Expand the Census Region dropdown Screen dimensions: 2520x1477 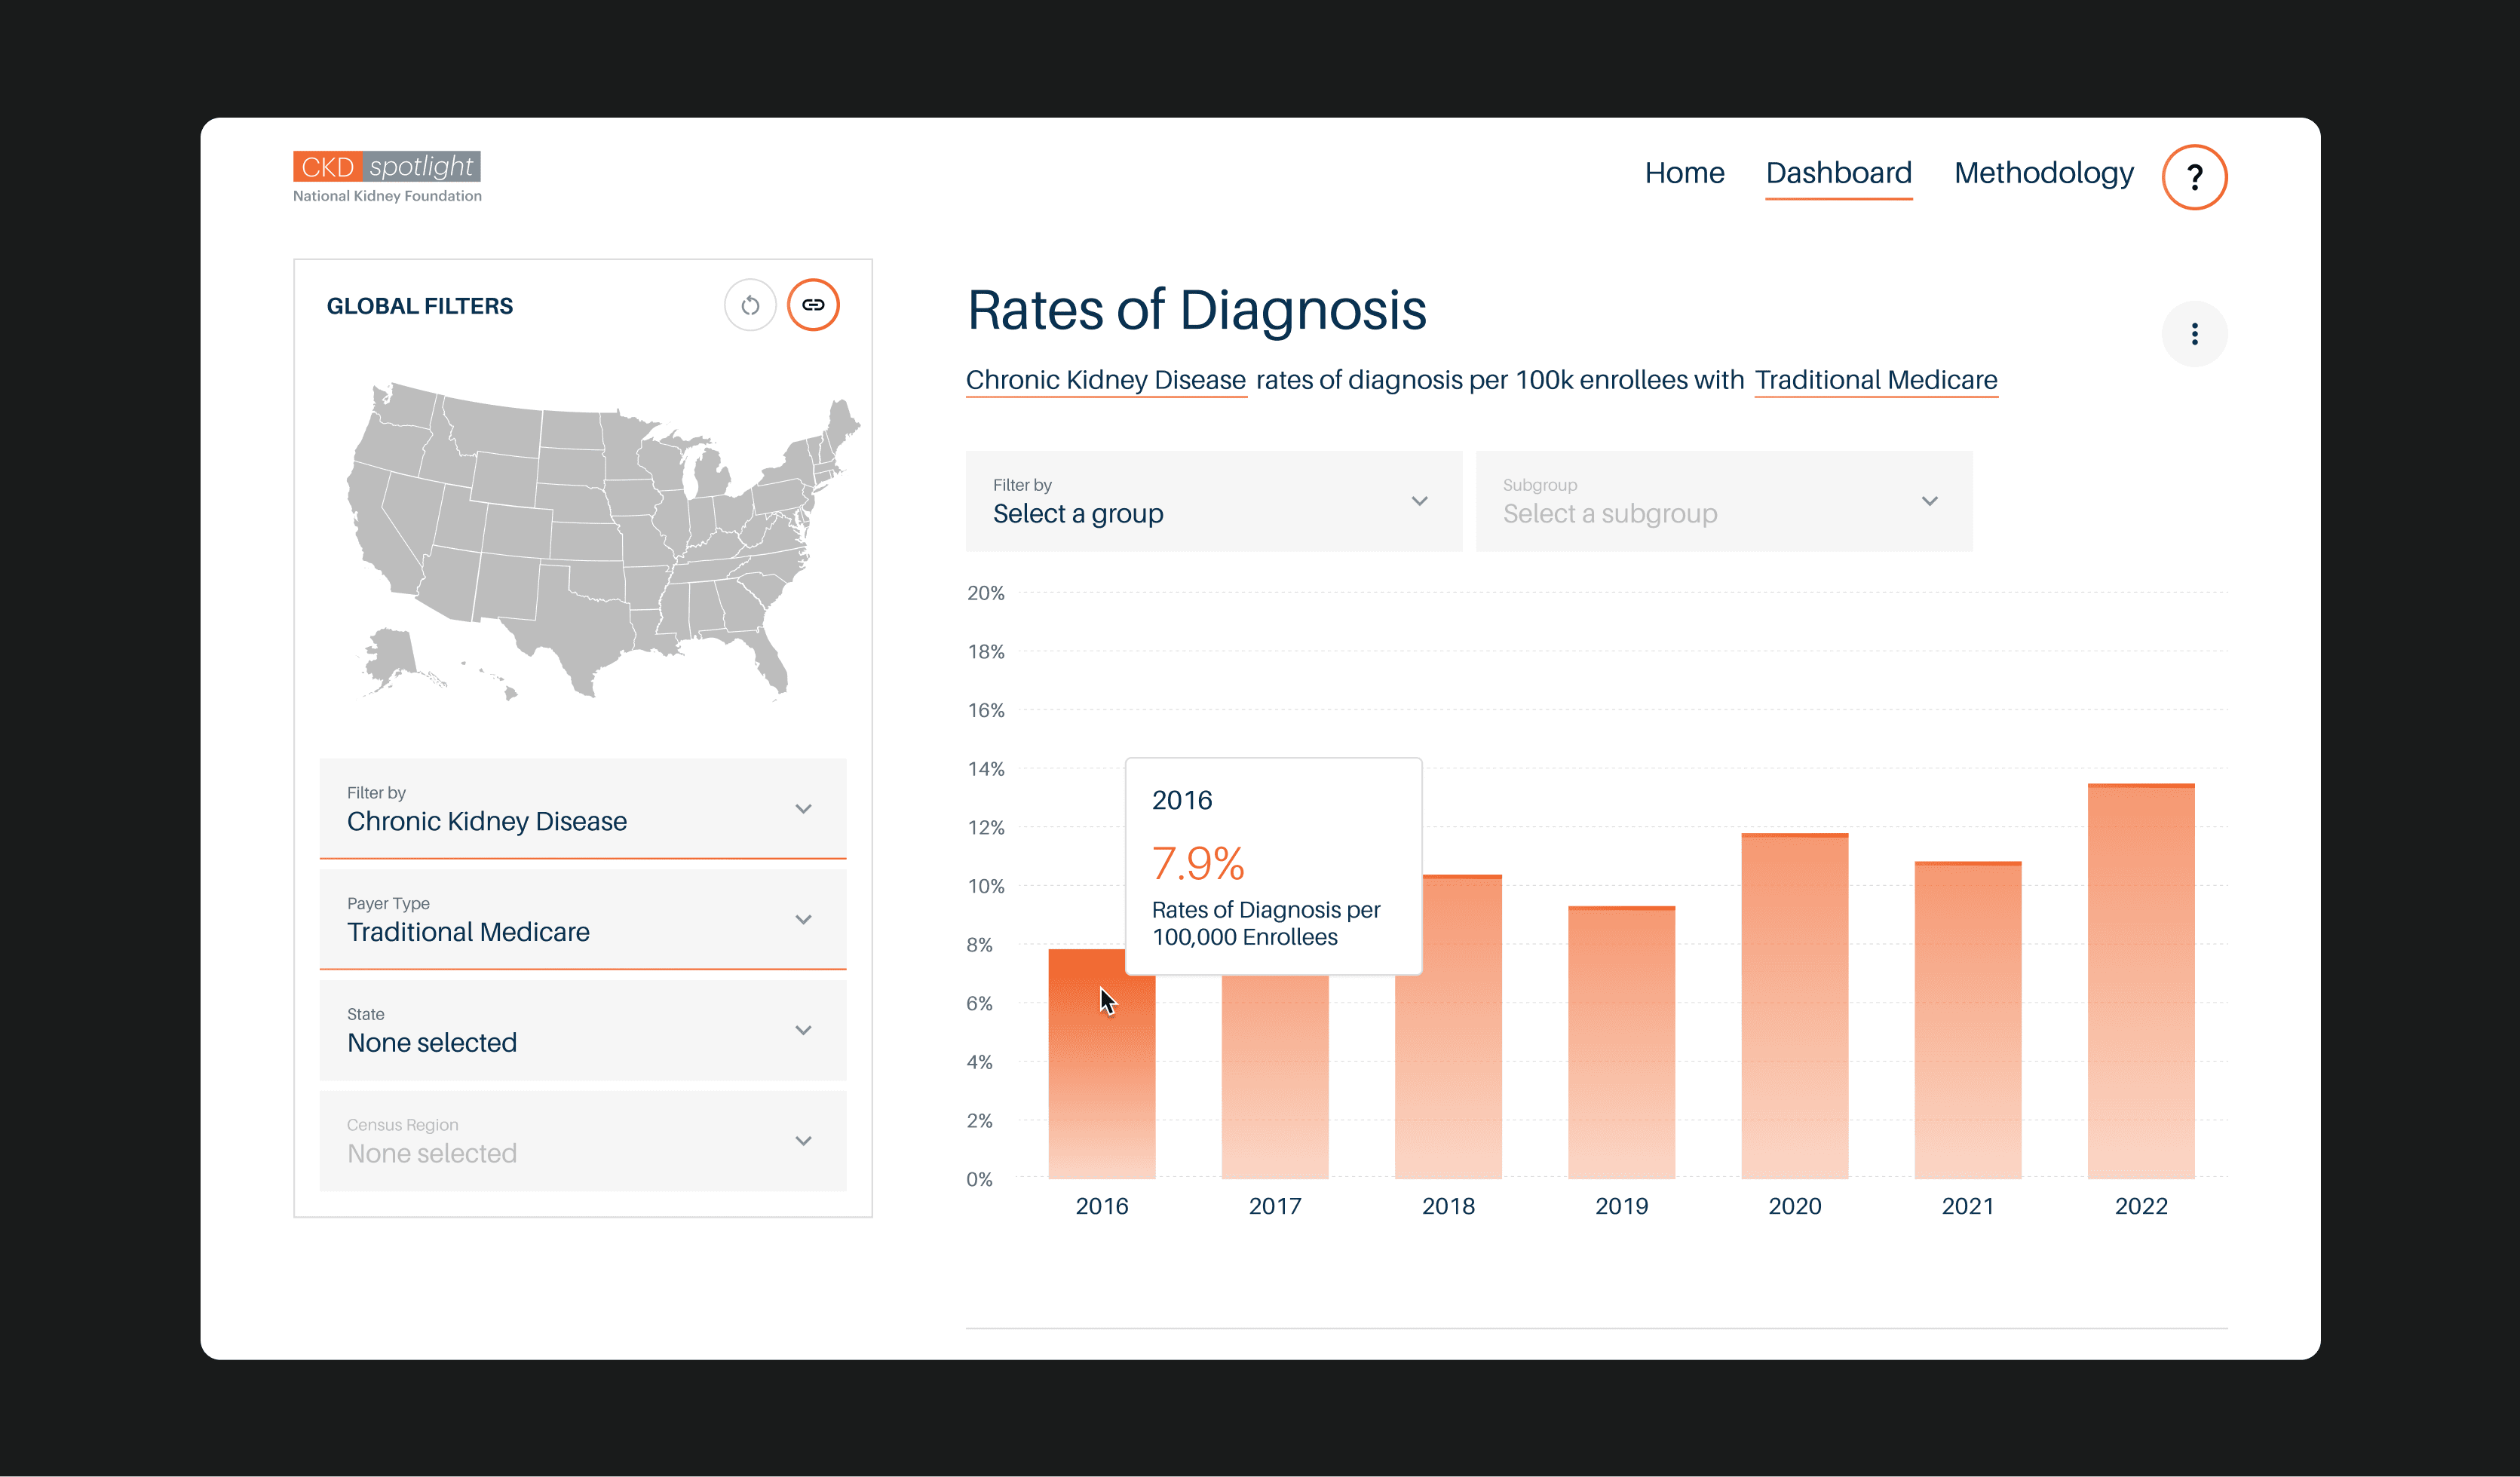pos(583,1141)
